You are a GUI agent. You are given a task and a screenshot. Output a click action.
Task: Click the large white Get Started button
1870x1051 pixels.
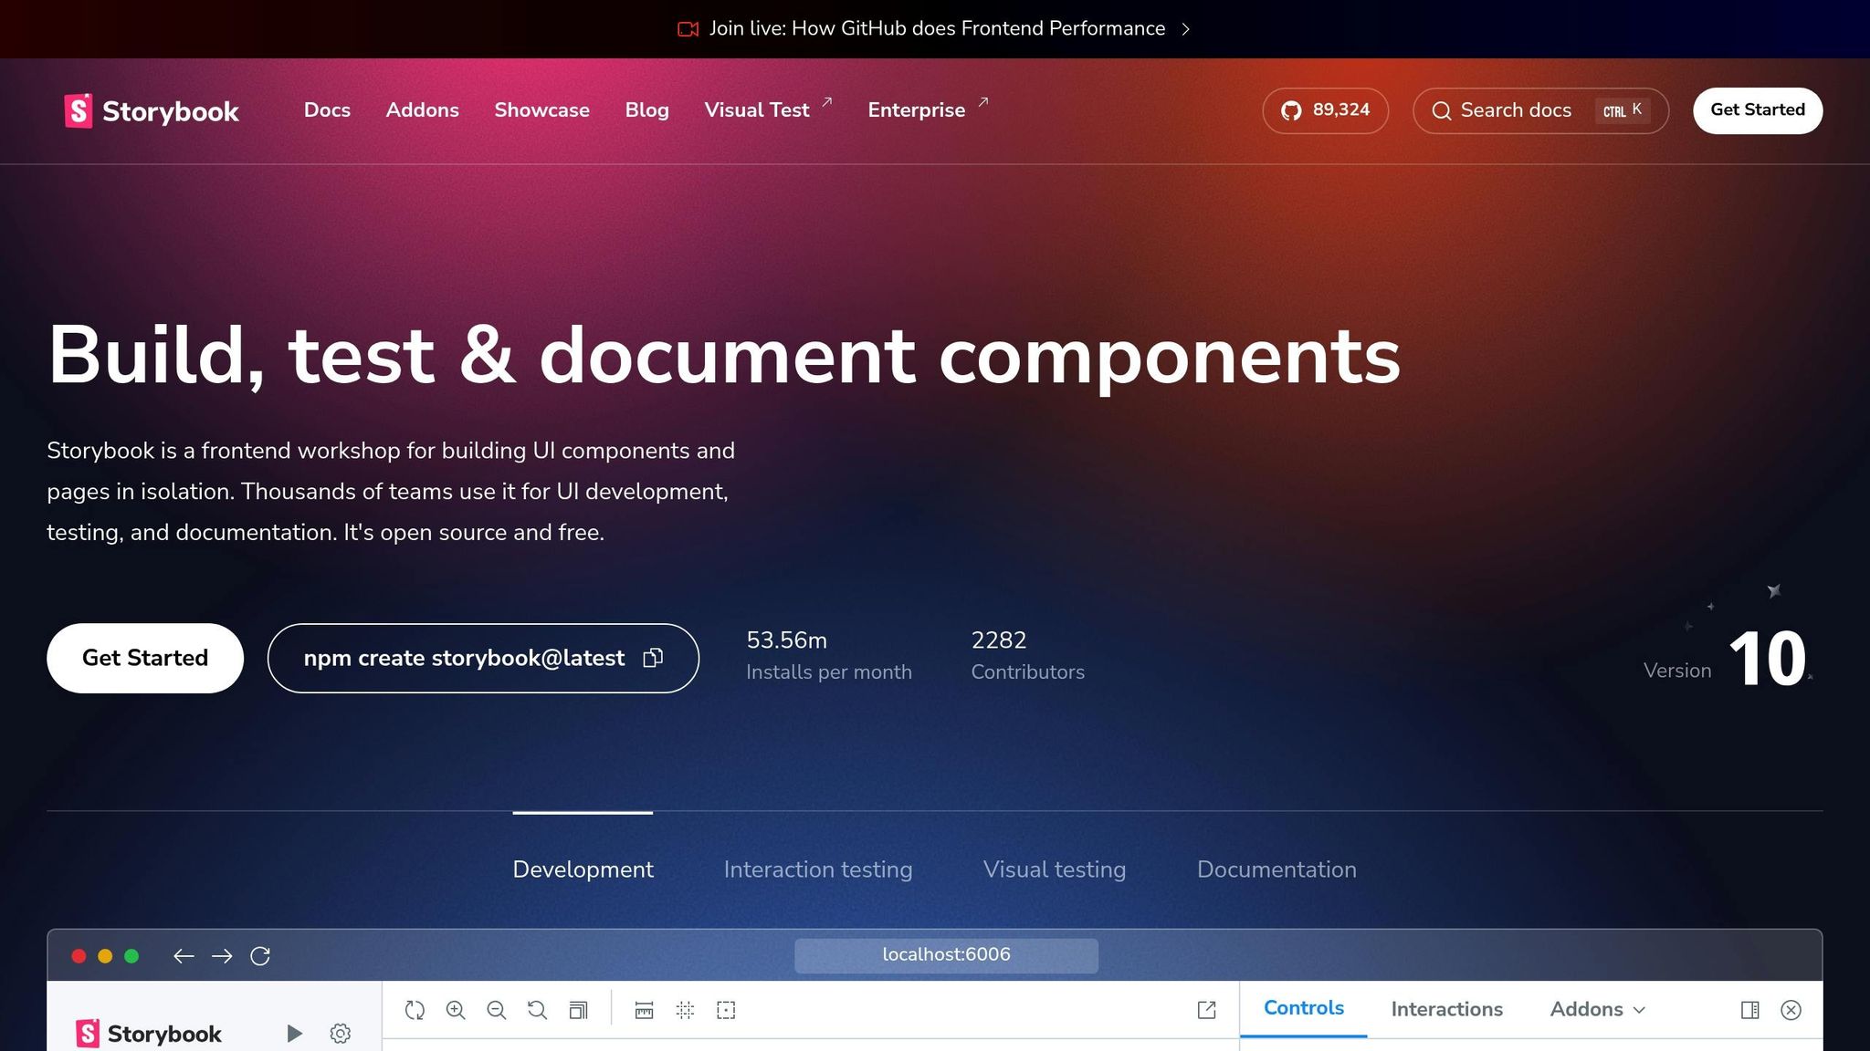(x=145, y=658)
